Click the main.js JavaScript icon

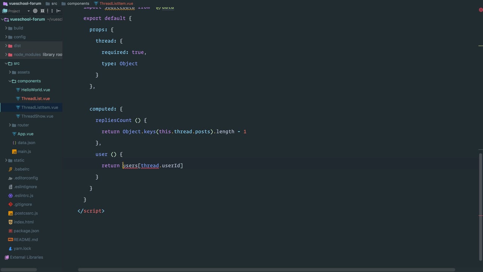(14, 151)
